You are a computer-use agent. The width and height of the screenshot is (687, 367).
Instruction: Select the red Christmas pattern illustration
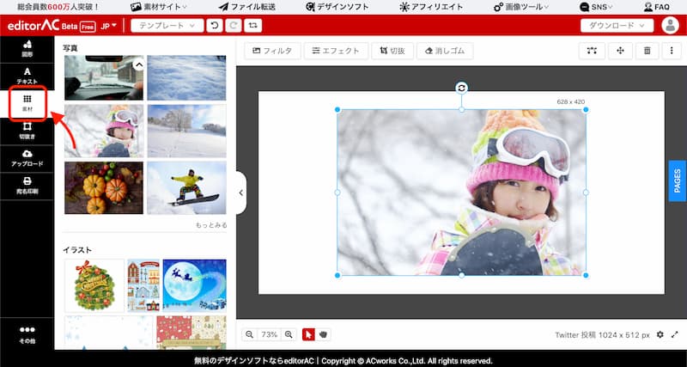tap(192, 333)
